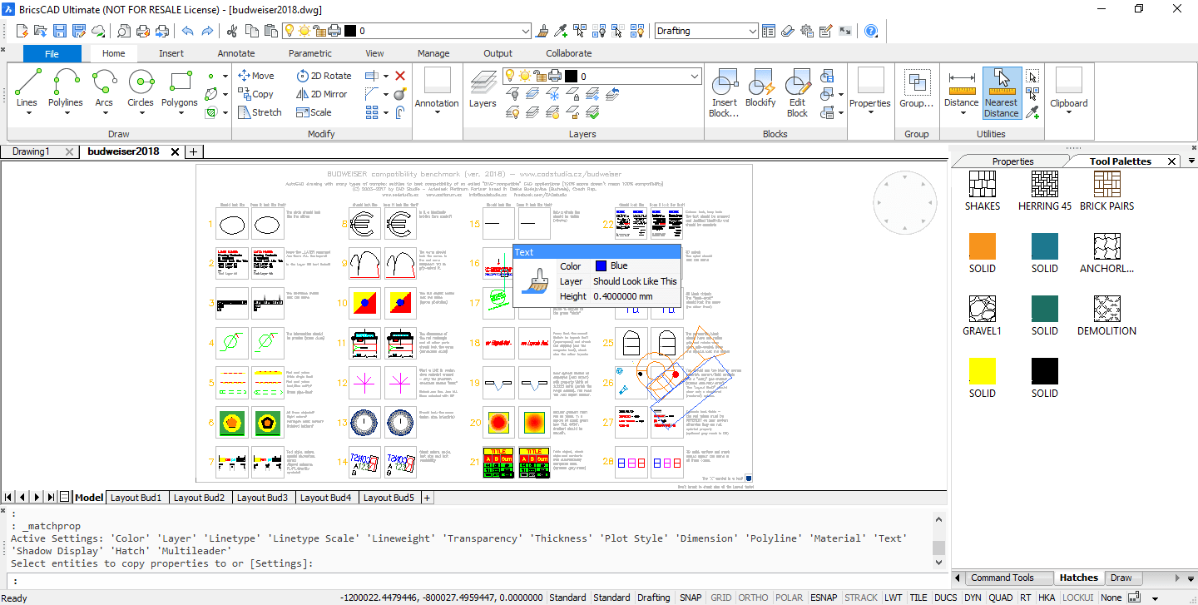Open new drawing tab with plus button

tap(193, 151)
